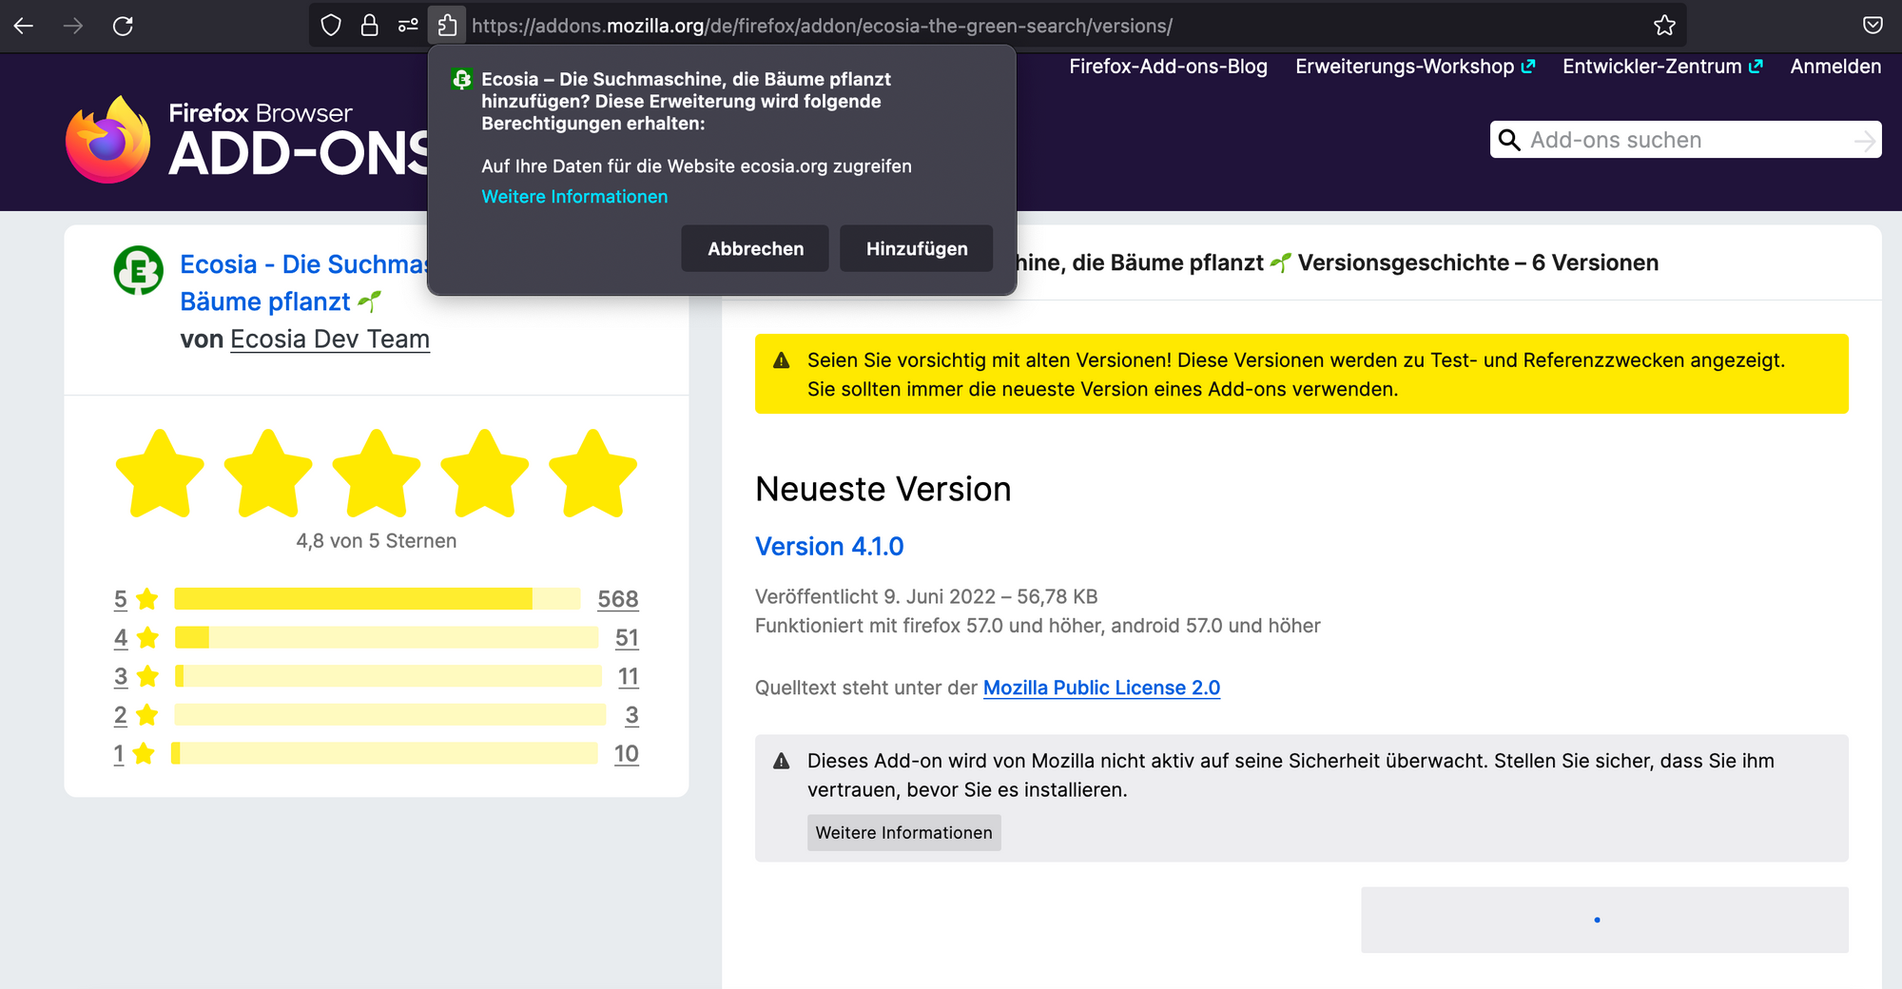1902x989 pixels.
Task: Click the loading install button placeholder
Action: tap(1604, 920)
